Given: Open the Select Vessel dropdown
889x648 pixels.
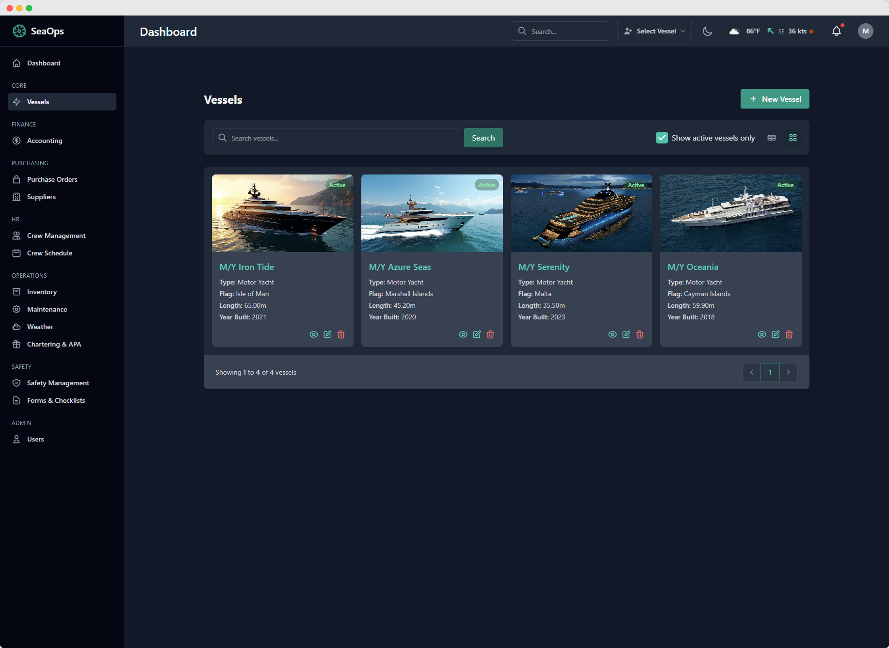Looking at the screenshot, I should tap(654, 31).
